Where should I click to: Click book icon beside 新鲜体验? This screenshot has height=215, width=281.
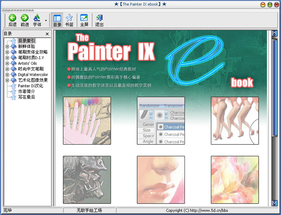coord(13,46)
